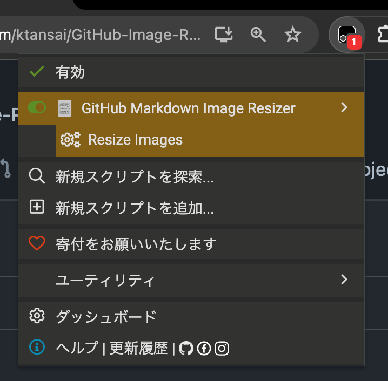Visit the GitHub icon link

[186, 349]
